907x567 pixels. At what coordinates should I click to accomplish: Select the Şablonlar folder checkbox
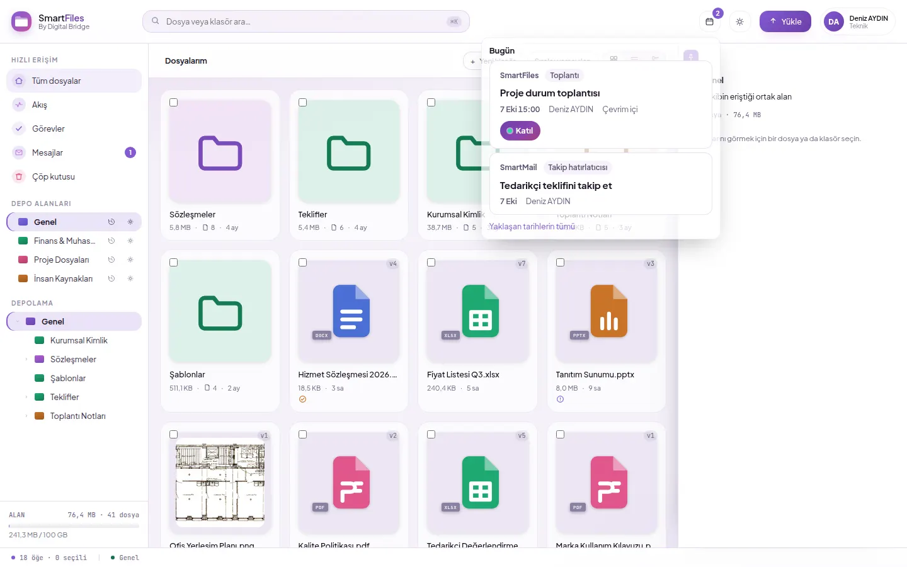(174, 263)
